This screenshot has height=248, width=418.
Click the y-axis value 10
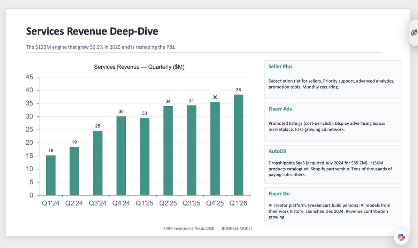pyautogui.click(x=30, y=169)
